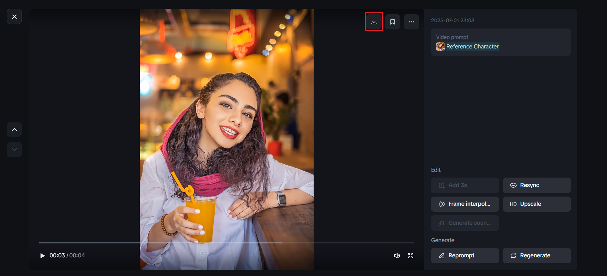Play the video with the play button
The height and width of the screenshot is (276, 607).
click(x=42, y=255)
